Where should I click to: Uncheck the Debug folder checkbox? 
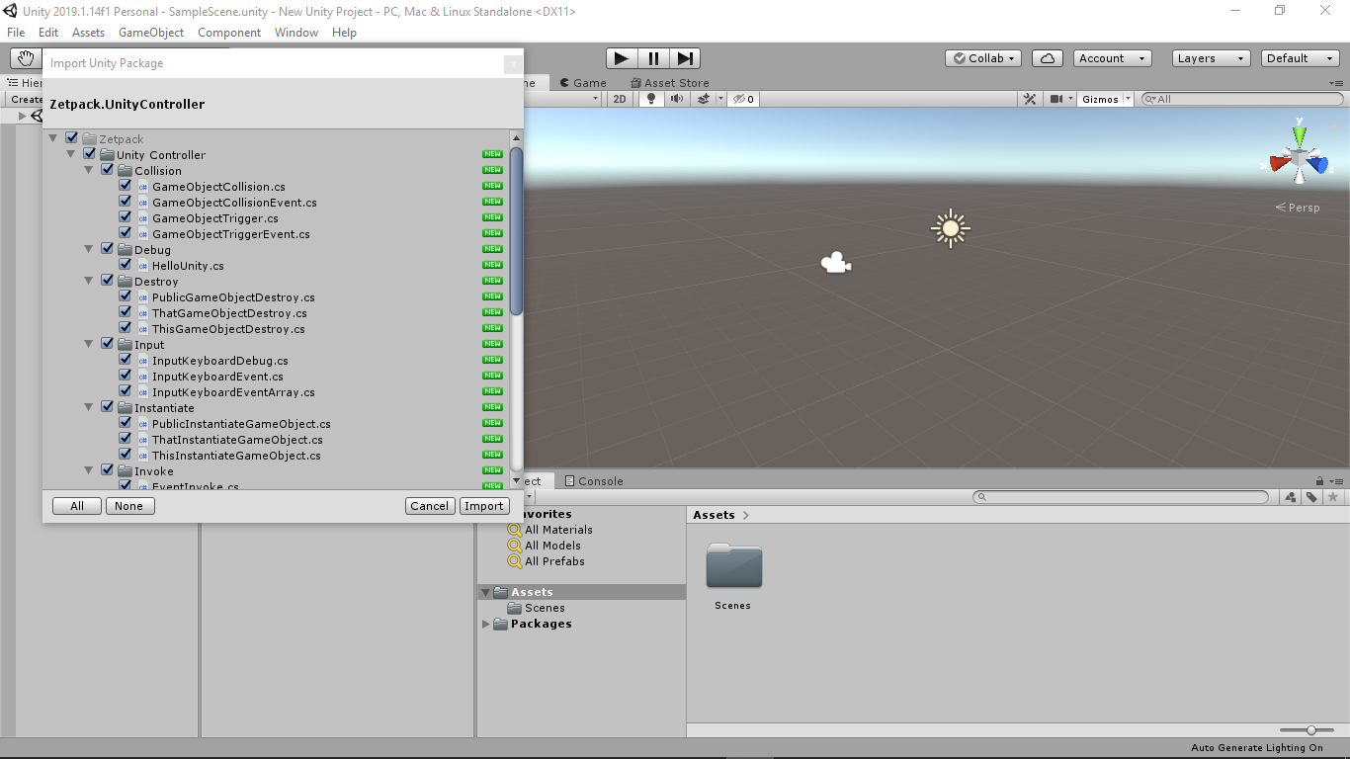107,249
